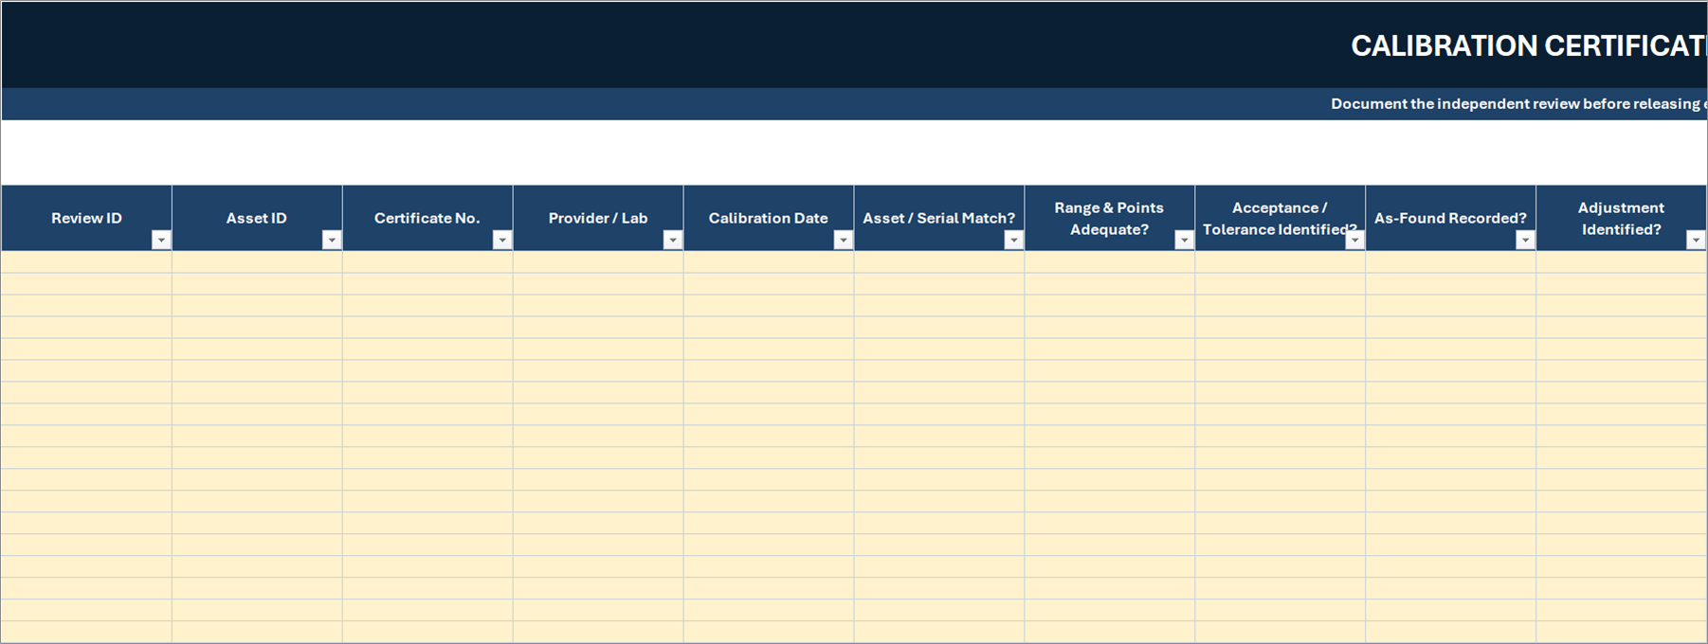The height and width of the screenshot is (644, 1708).
Task: Select the Range & Points Adequate? header text
Action: click(x=1109, y=219)
